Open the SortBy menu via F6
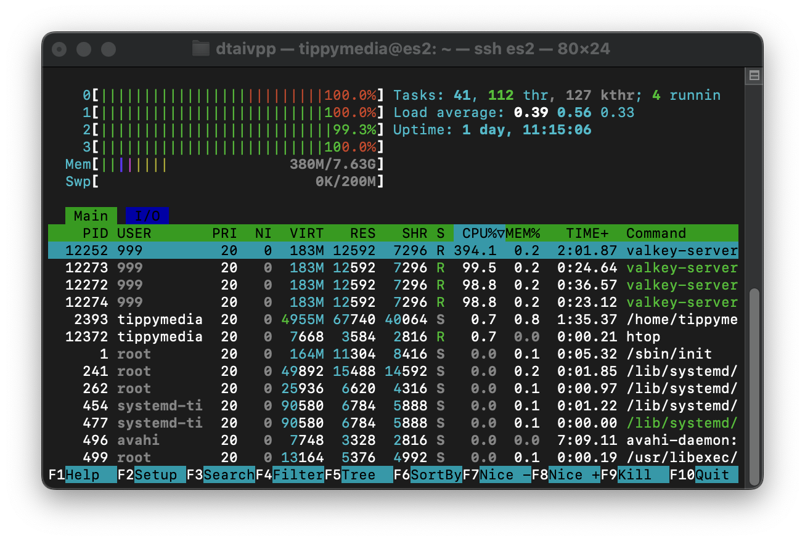Viewport: 805px width, 541px height. tap(435, 474)
